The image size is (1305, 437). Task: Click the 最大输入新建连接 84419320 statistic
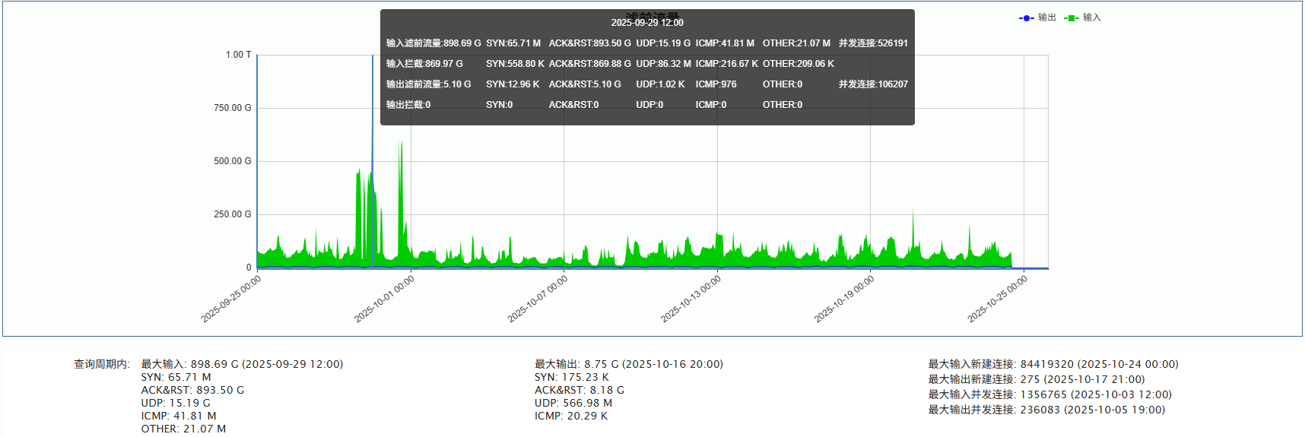point(1053,364)
